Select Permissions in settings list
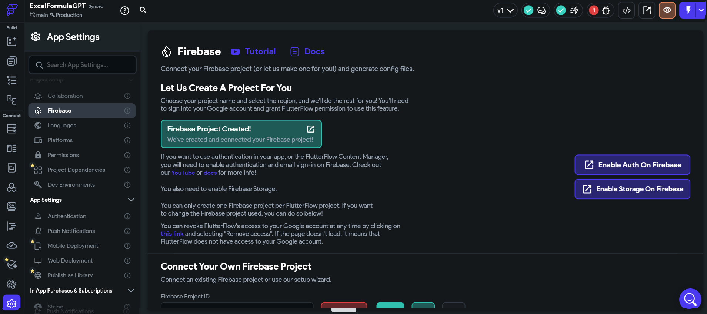This screenshot has height=314, width=707. [82, 155]
